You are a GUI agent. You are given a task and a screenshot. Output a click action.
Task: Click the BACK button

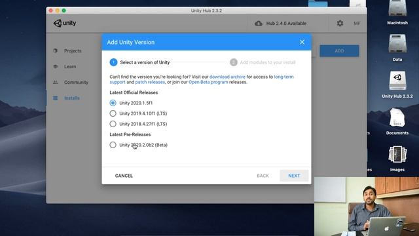click(x=263, y=176)
